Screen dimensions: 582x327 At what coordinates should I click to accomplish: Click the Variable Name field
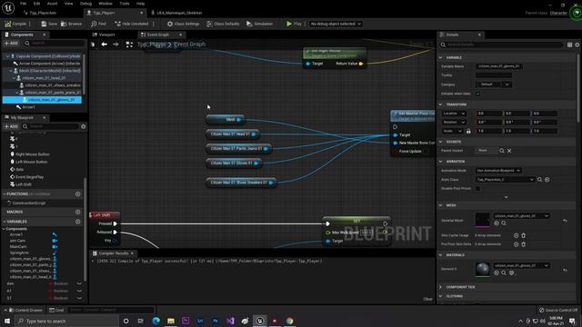tap(499, 66)
